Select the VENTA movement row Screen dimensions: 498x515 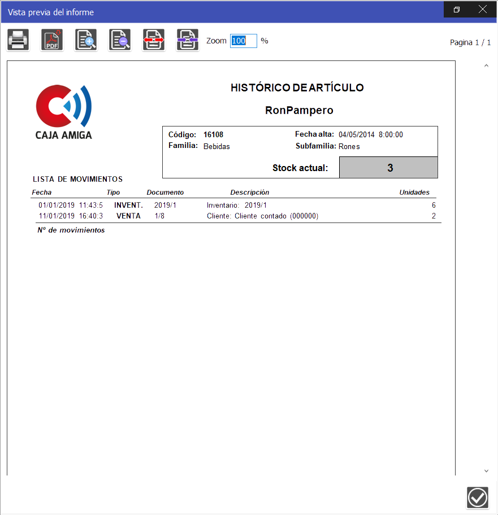tap(235, 216)
